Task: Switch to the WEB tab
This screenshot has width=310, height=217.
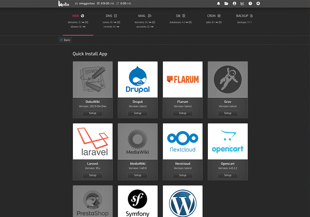Action: 78,16
